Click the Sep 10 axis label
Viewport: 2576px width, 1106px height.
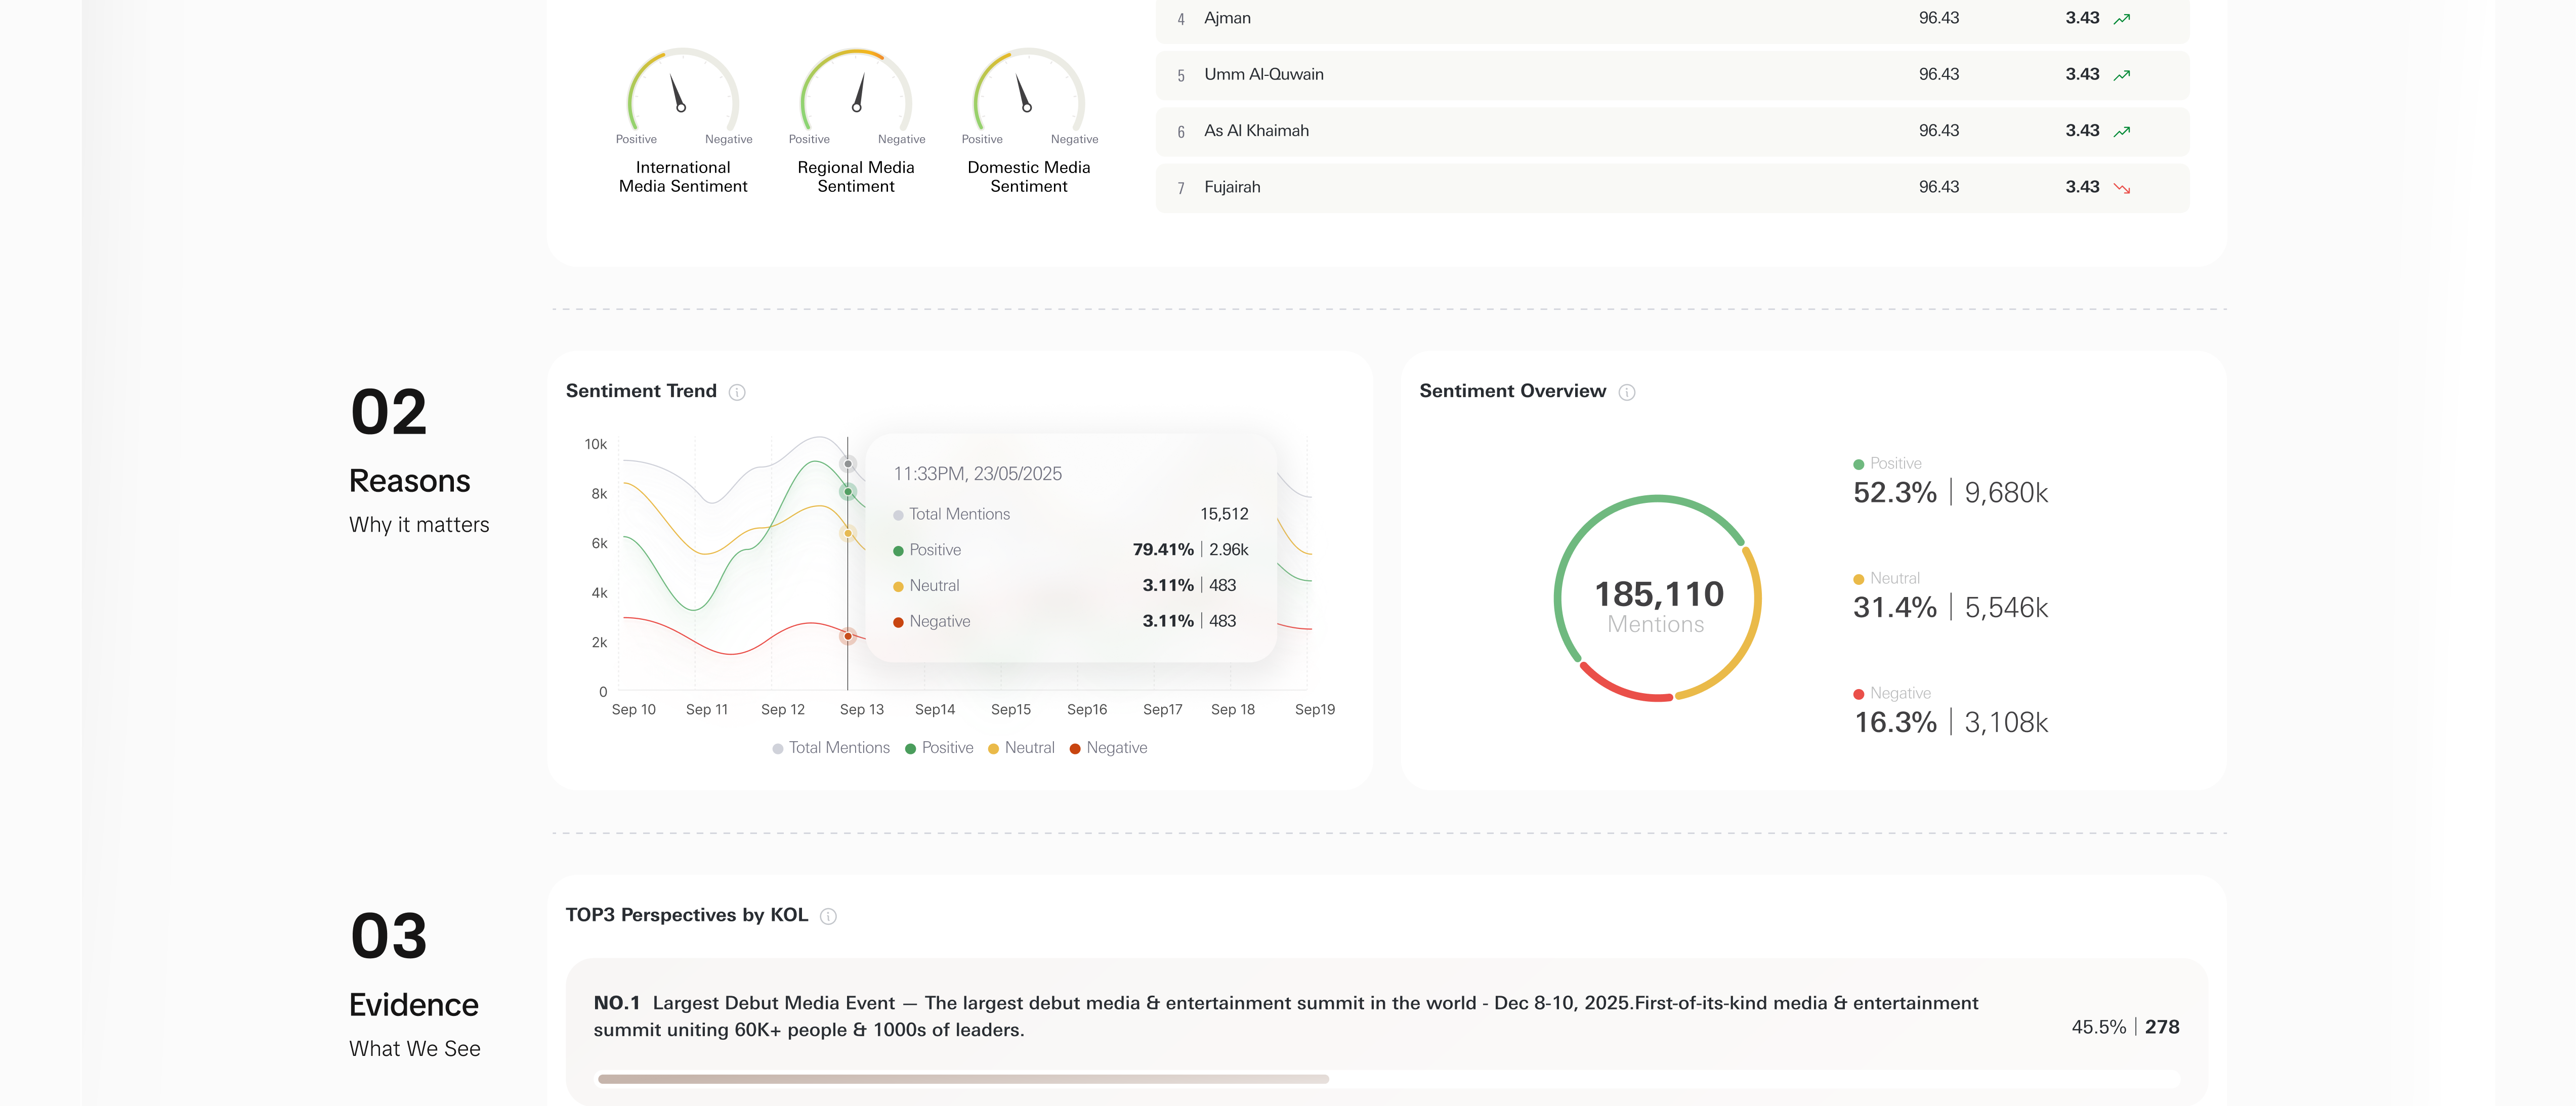point(634,710)
